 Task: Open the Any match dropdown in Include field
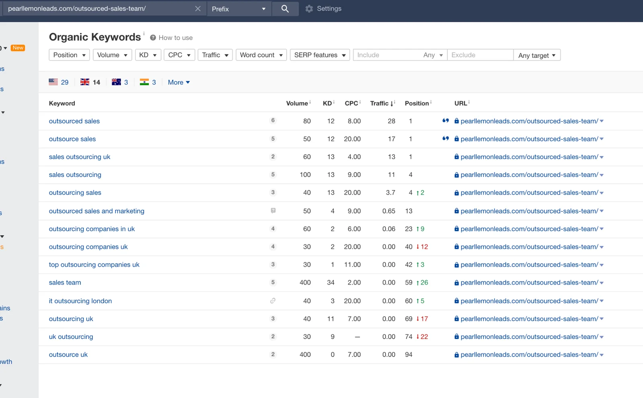[433, 55]
